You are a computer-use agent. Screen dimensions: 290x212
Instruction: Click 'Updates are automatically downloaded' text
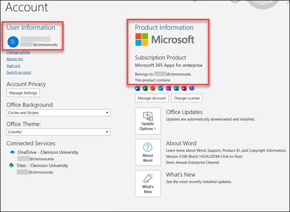tap(211, 119)
